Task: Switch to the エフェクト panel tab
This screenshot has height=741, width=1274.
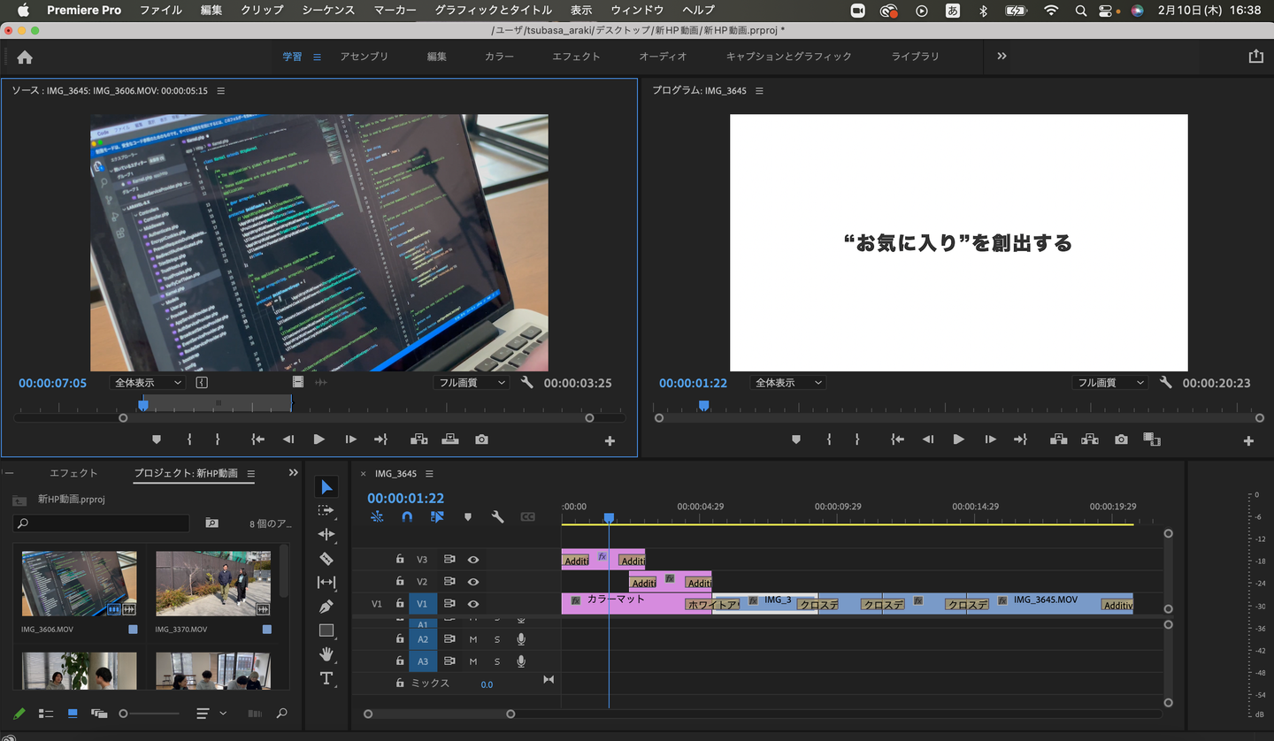Action: (x=73, y=473)
